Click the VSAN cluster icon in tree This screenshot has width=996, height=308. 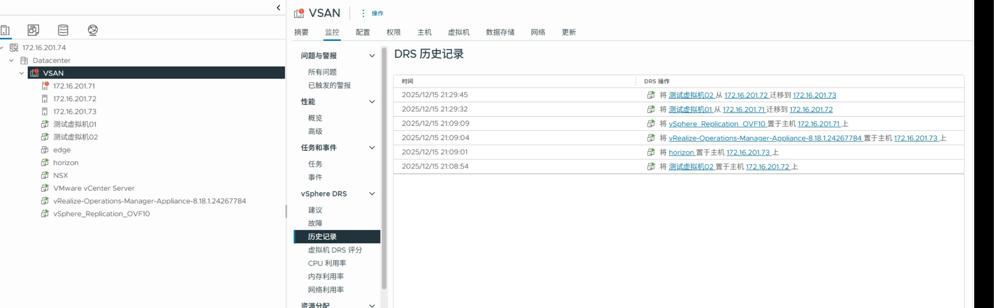tap(35, 73)
